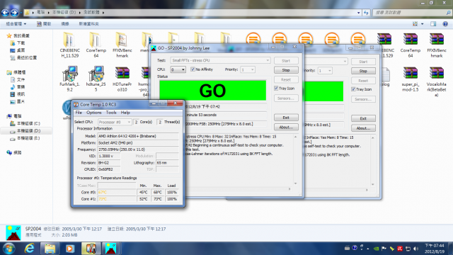
Task: Open Core Temp Options menu
Action: point(93,113)
